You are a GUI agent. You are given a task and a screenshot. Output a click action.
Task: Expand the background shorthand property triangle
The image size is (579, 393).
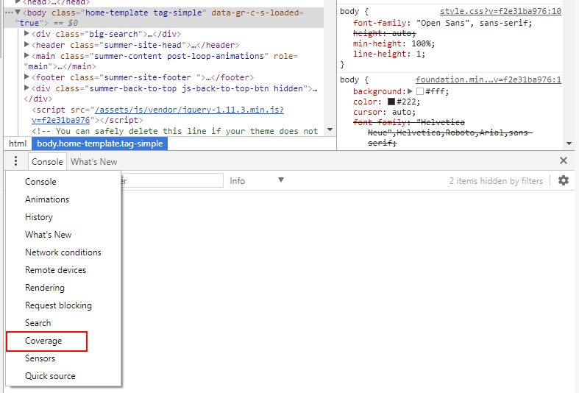pyautogui.click(x=410, y=91)
